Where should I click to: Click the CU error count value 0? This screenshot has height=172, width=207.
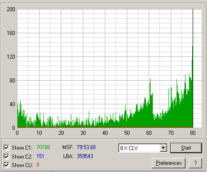38,165
